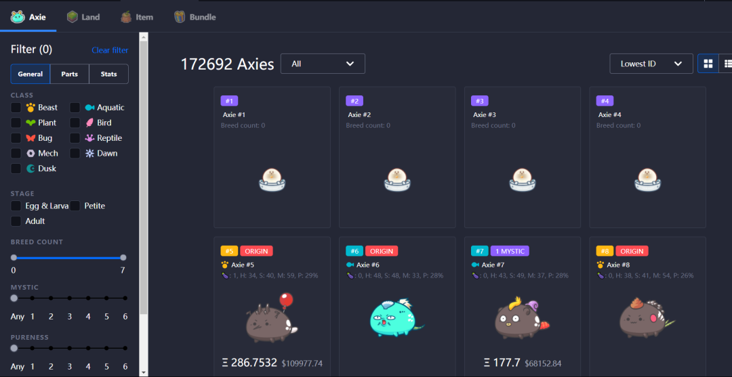Click the #1 purple ID badge

[229, 101]
